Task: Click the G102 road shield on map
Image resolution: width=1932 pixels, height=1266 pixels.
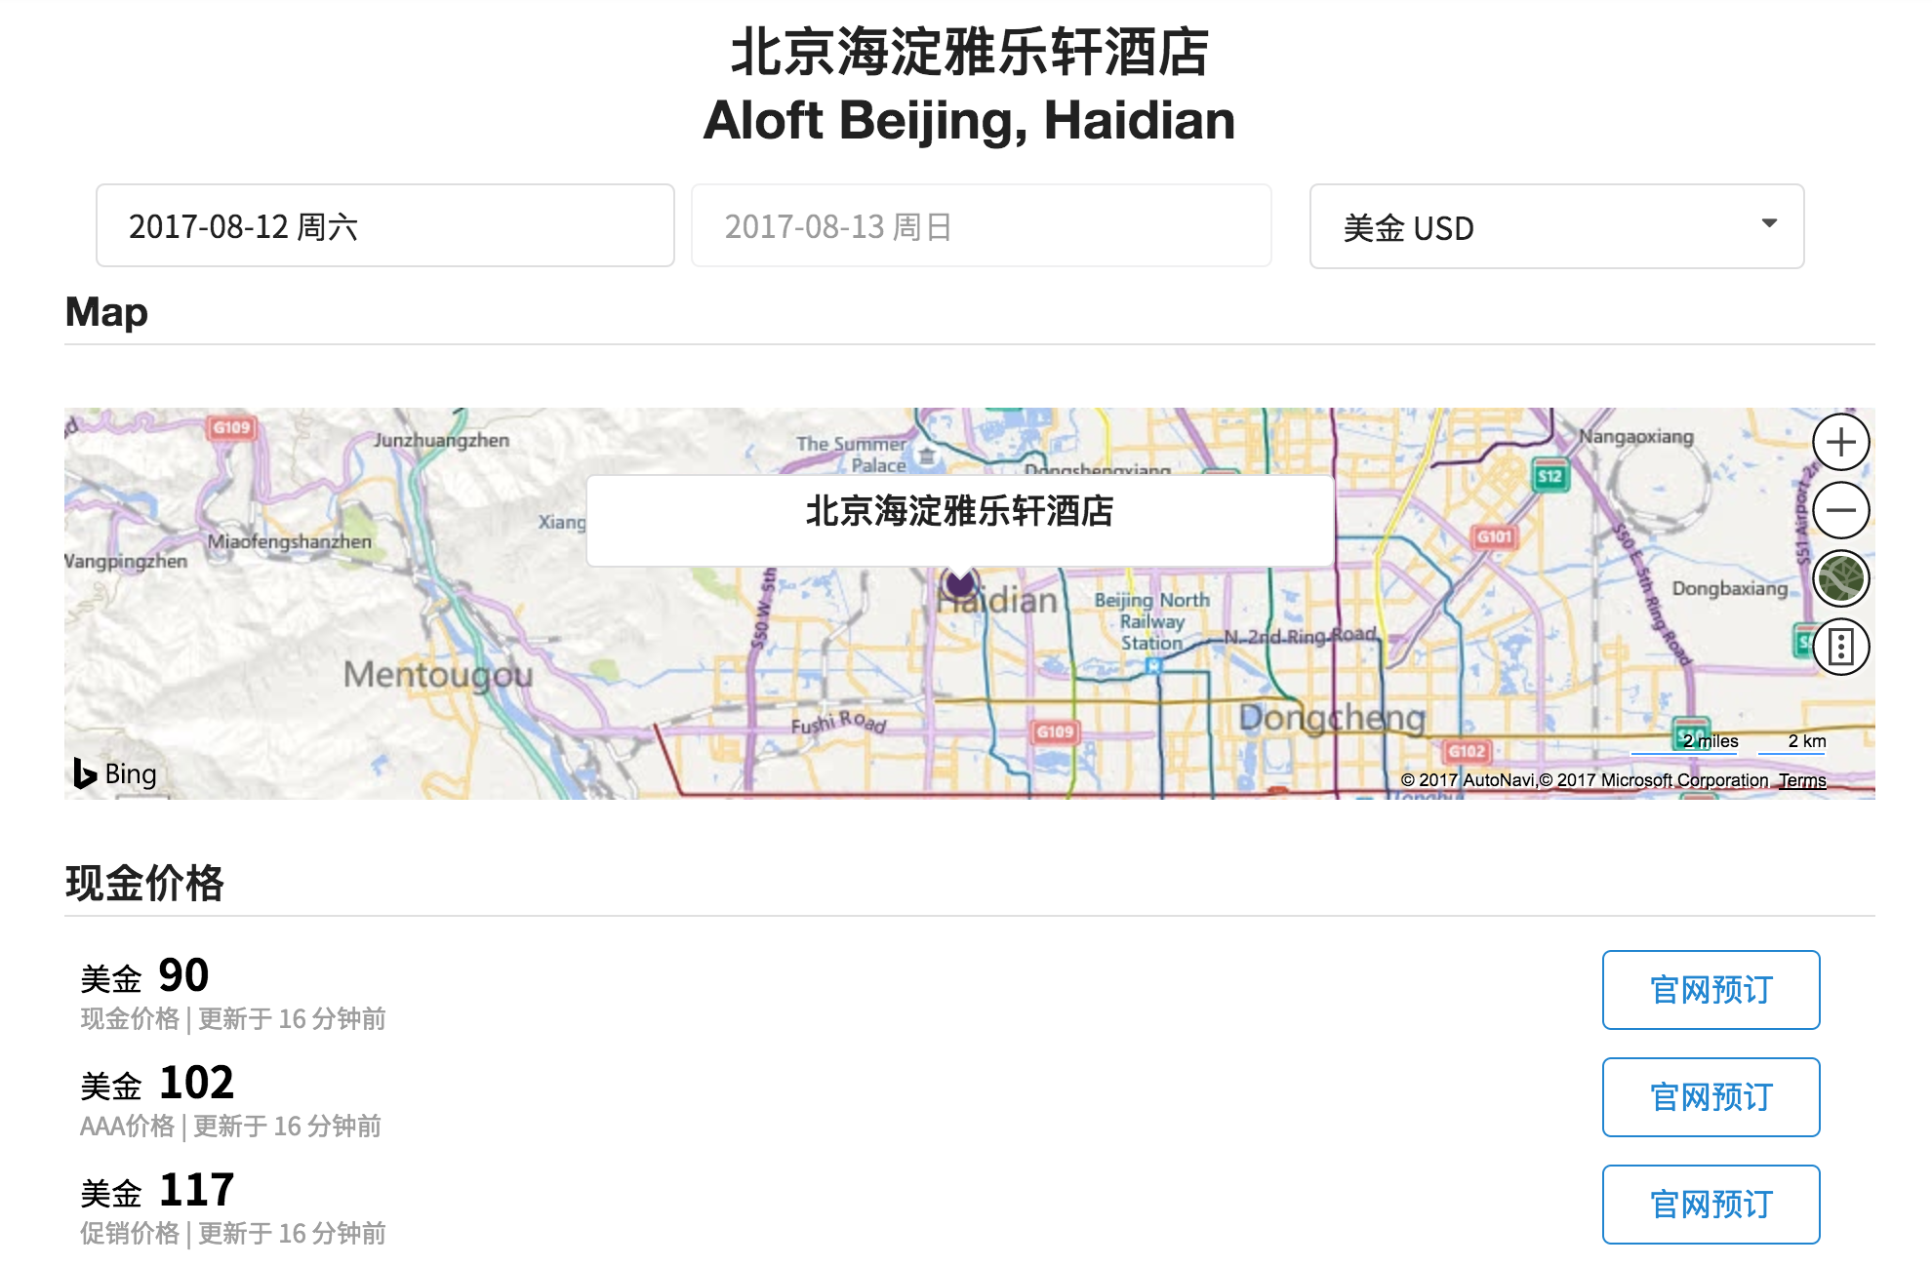Action: pyautogui.click(x=1467, y=751)
